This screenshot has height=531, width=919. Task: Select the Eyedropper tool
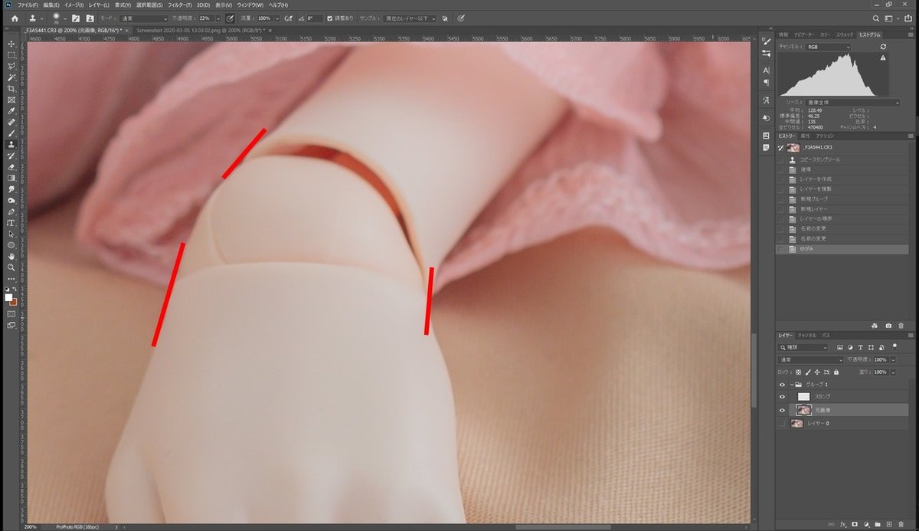pyautogui.click(x=11, y=111)
